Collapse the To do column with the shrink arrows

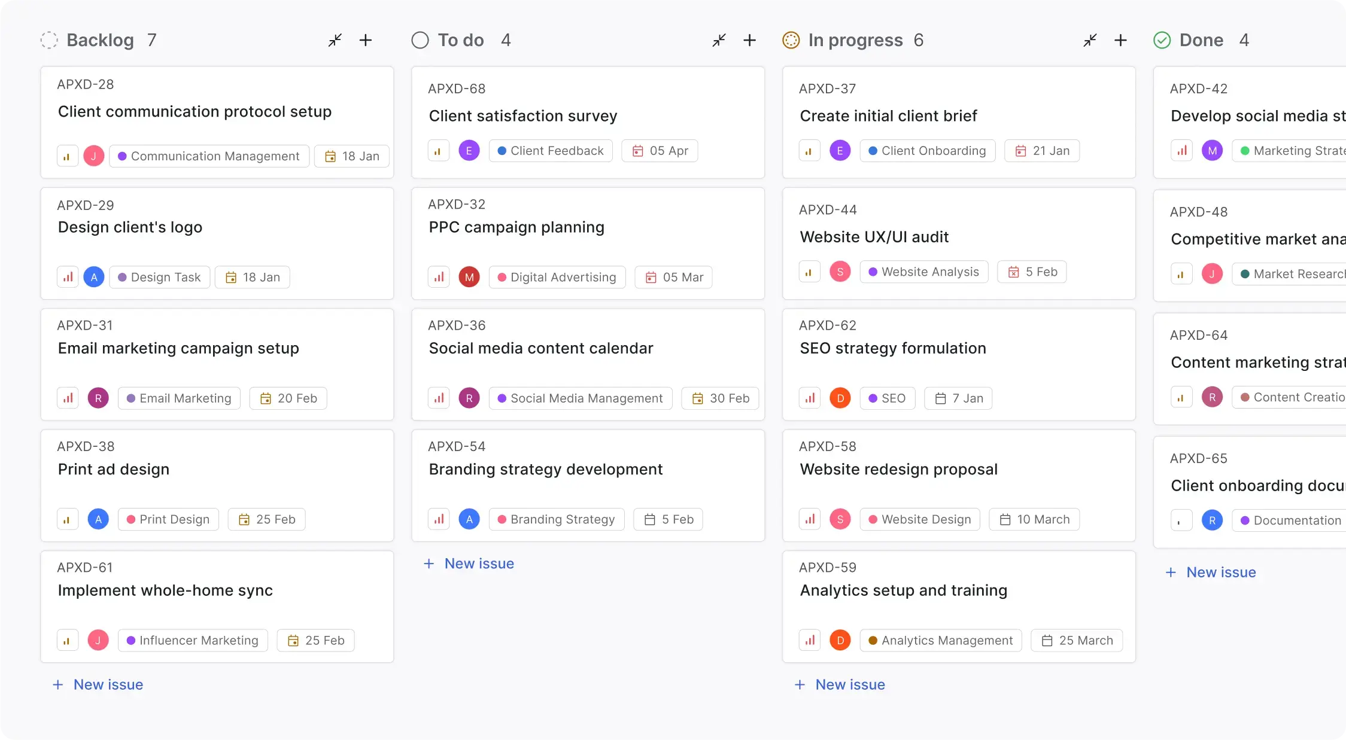719,40
